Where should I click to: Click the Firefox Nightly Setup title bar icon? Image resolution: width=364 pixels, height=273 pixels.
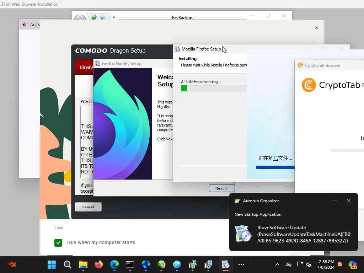click(x=97, y=63)
